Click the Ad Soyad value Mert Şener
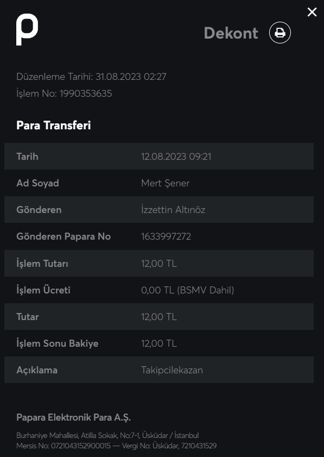Viewport: 324px width, 457px height. tap(165, 183)
